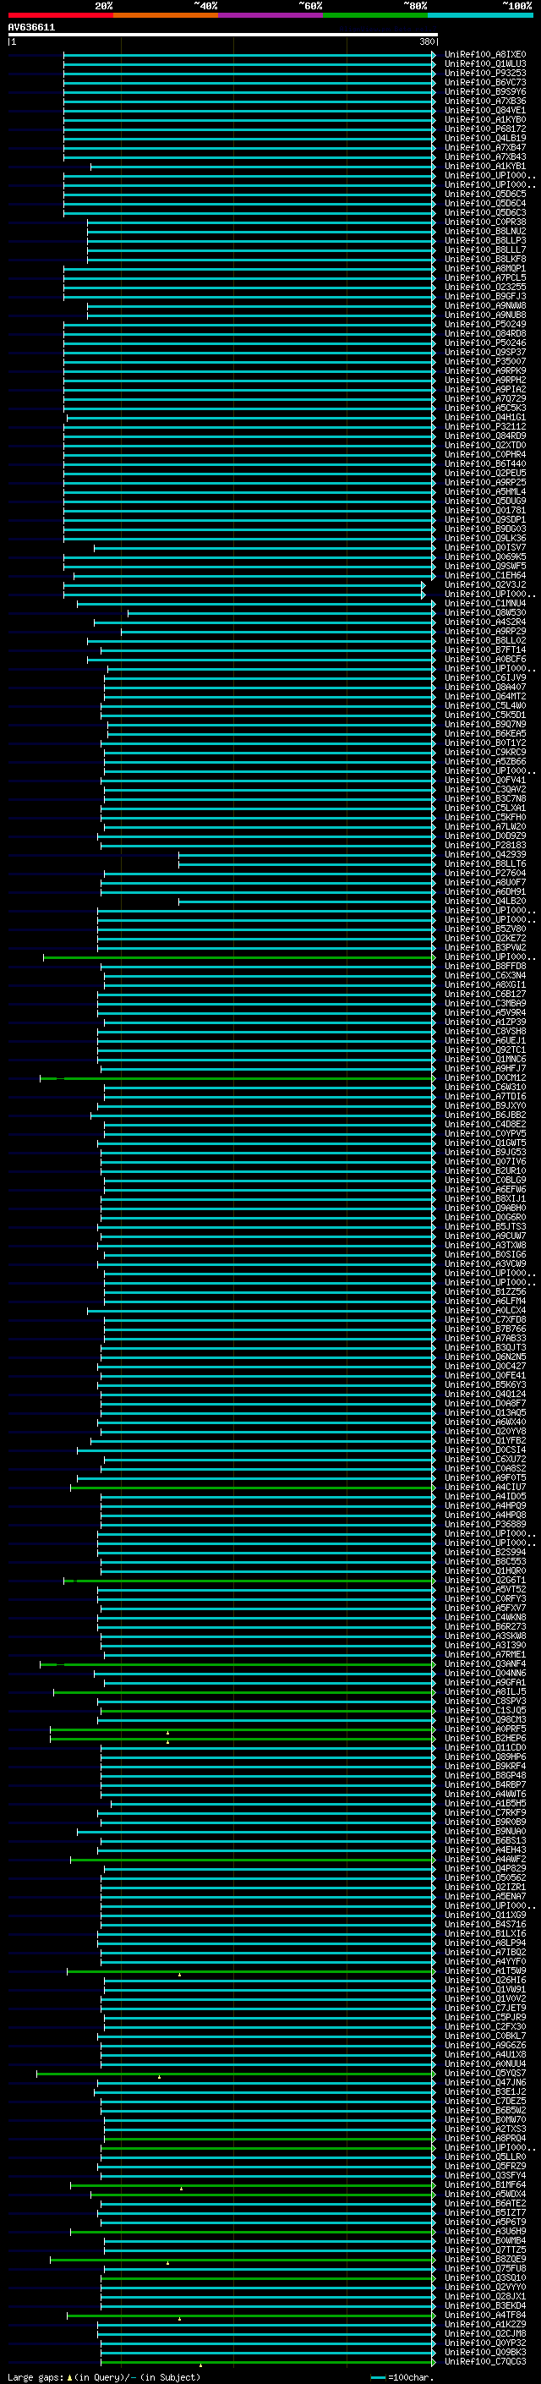Image resolution: width=541 pixels, height=2384 pixels.
Task: Select the query title AV636611
Action: [31, 28]
